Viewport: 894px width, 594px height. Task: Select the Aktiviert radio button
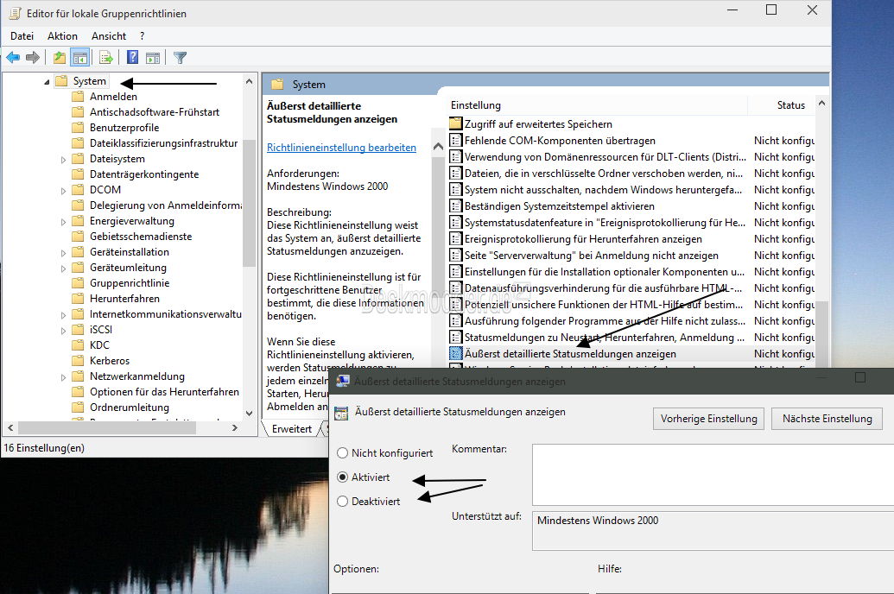342,477
